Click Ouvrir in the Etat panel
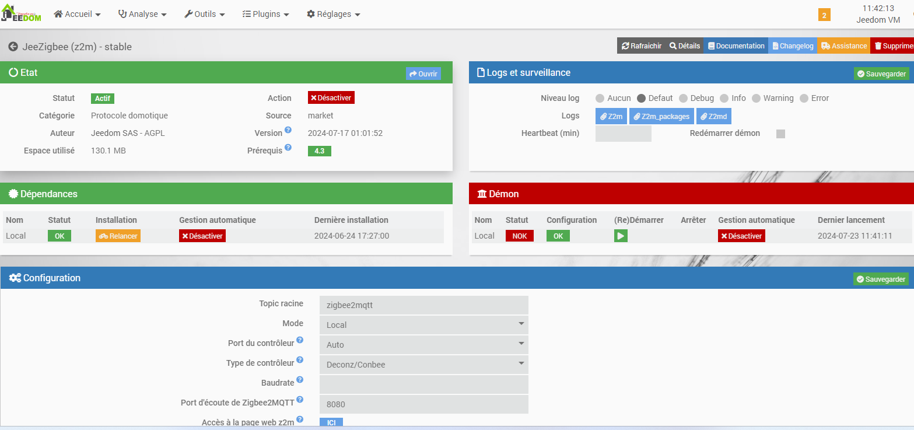Viewport: 914px width, 430px height. (x=423, y=74)
